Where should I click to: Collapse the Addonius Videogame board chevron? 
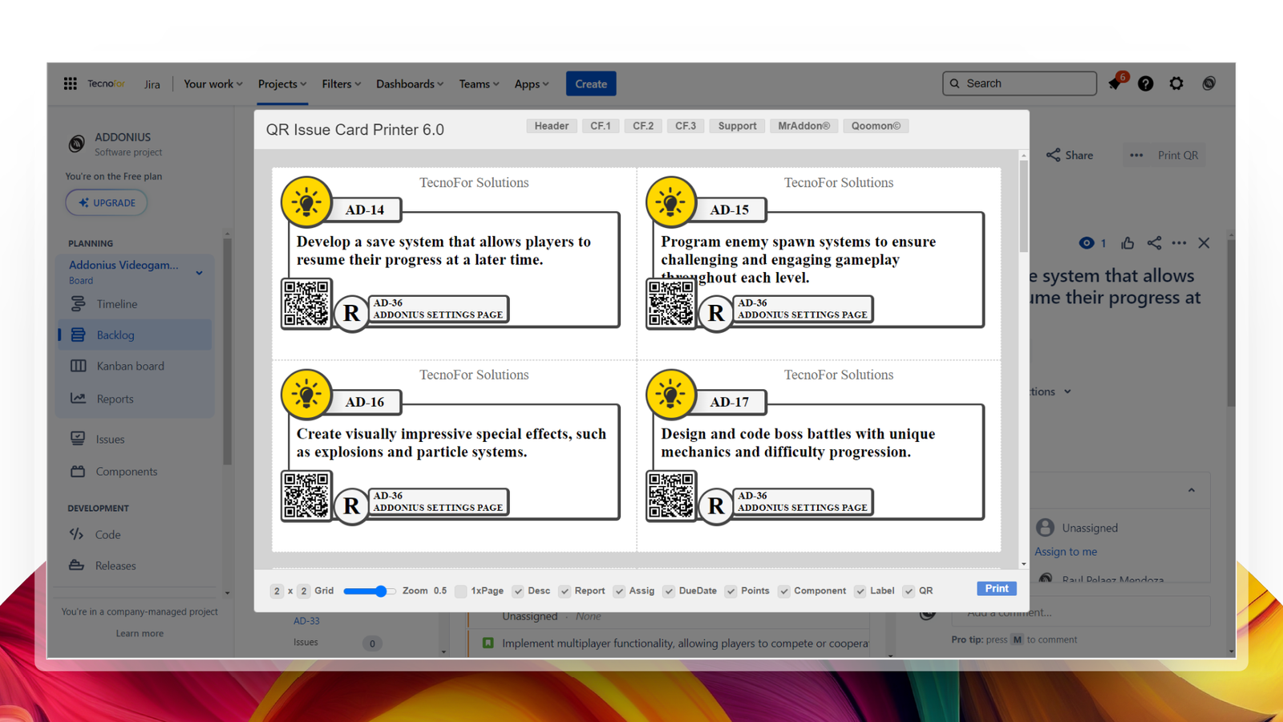[199, 273]
